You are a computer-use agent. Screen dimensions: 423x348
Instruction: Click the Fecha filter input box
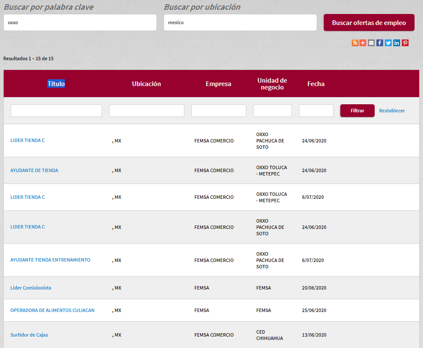(316, 111)
